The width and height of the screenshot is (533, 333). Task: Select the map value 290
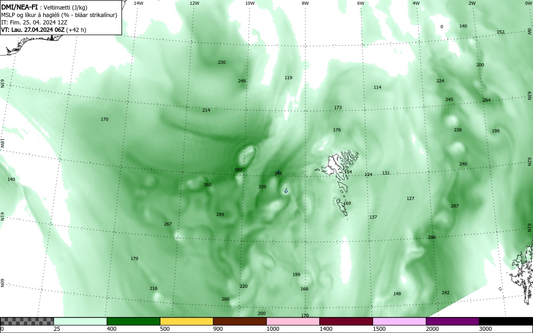tap(432, 237)
